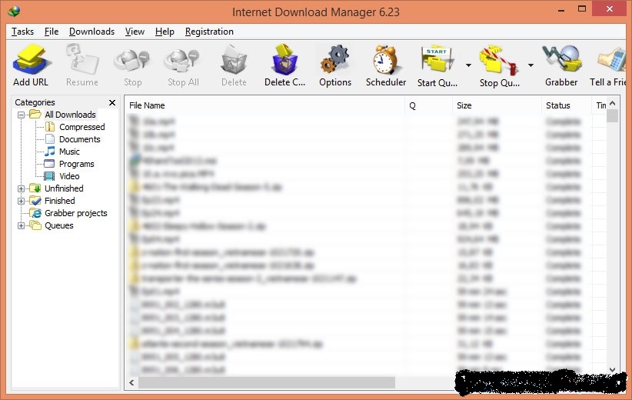Maximize the Internet Download Manager window
The image size is (632, 400).
581,9
